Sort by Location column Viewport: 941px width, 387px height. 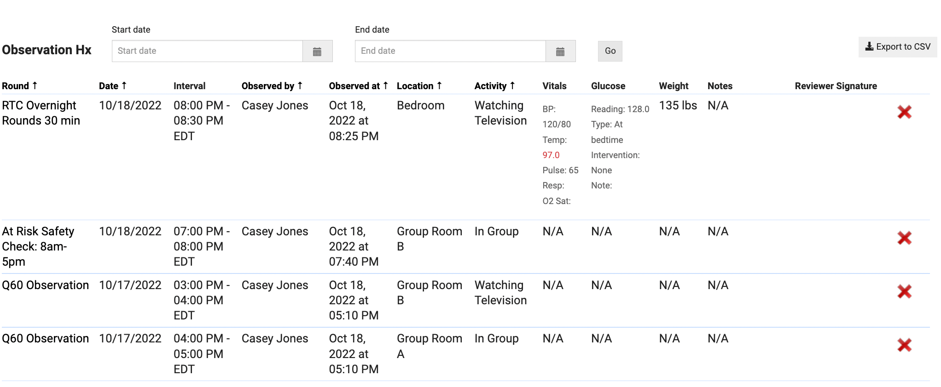[439, 85]
